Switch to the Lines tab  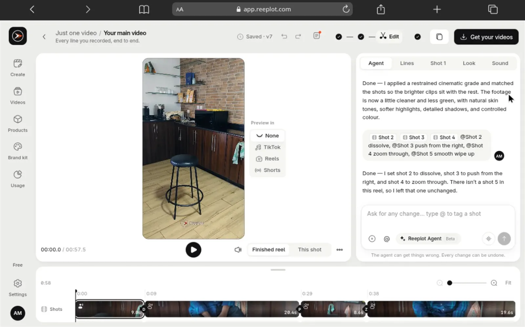[x=407, y=63]
